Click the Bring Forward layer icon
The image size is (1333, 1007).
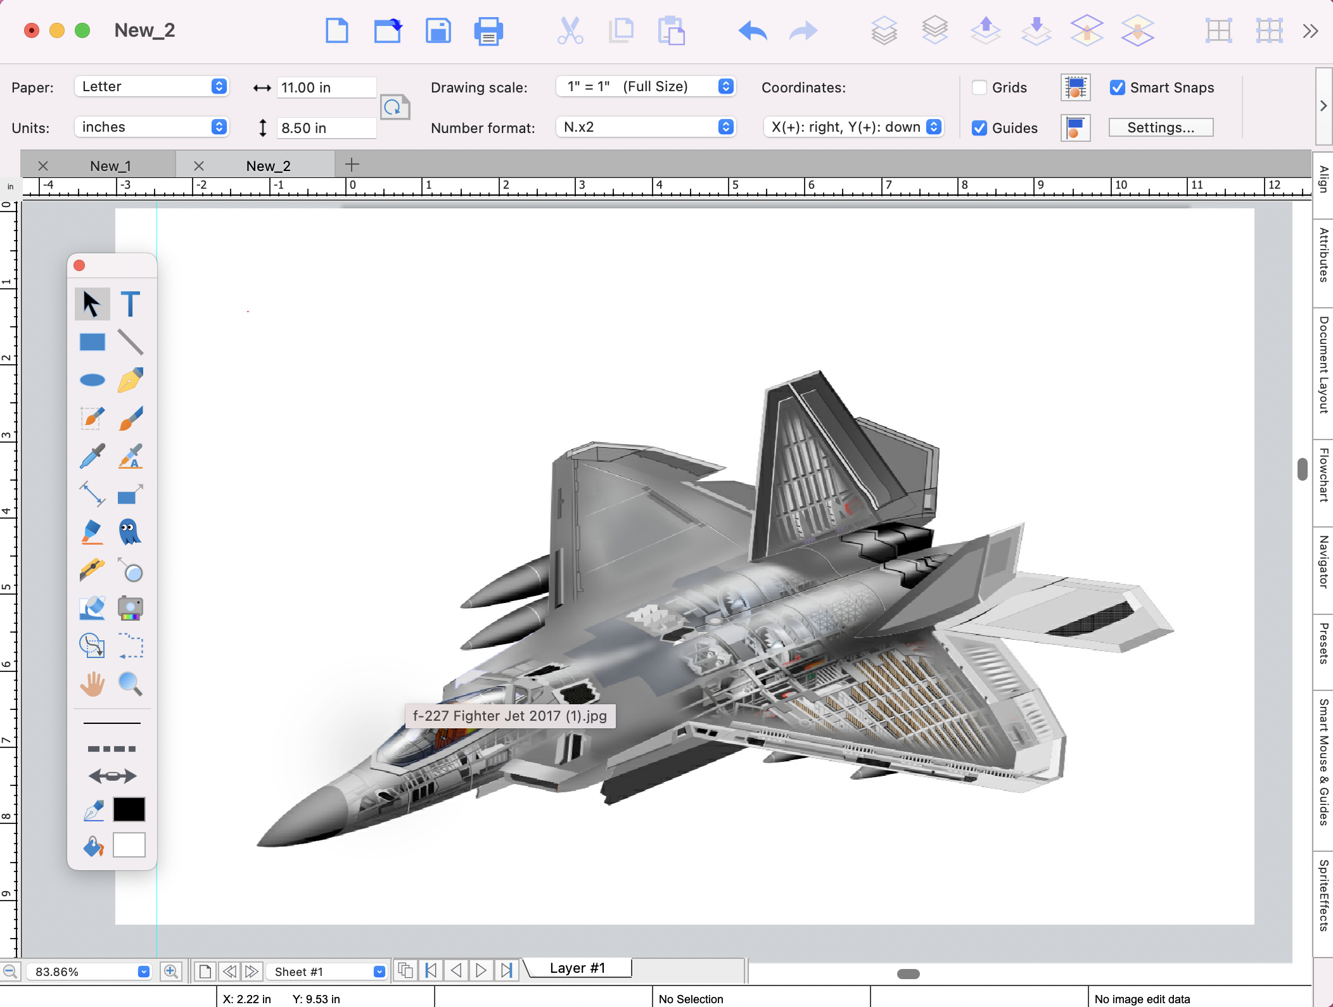pos(985,30)
